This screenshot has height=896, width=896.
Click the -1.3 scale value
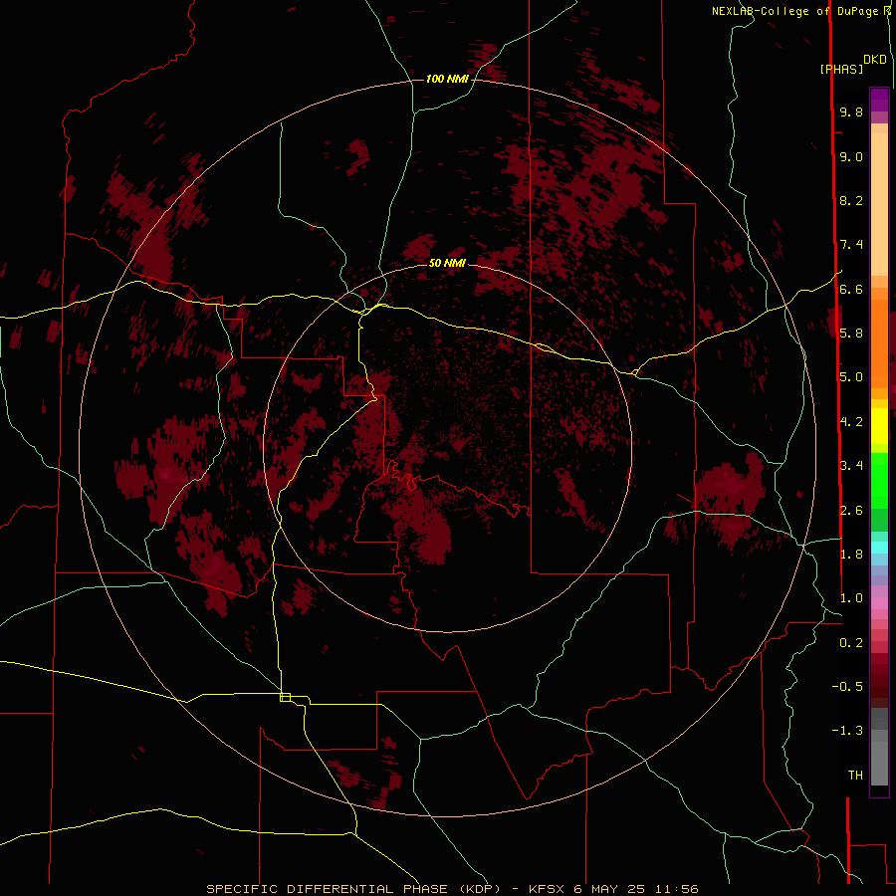(x=847, y=731)
